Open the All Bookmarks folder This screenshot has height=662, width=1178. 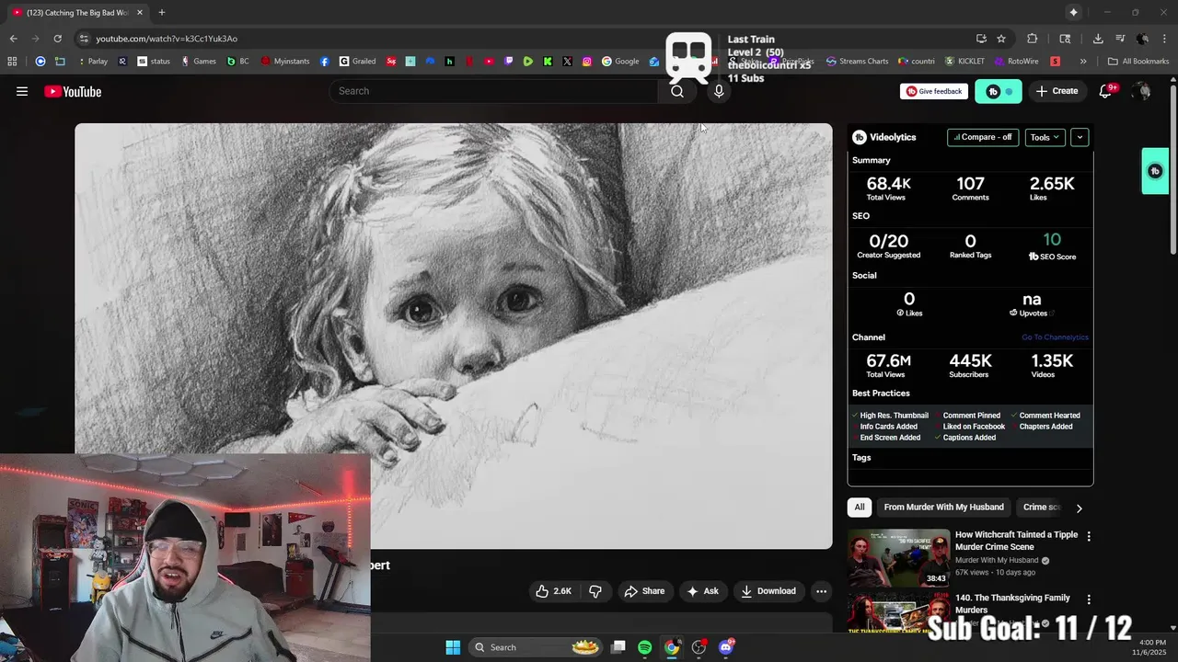(x=1138, y=62)
